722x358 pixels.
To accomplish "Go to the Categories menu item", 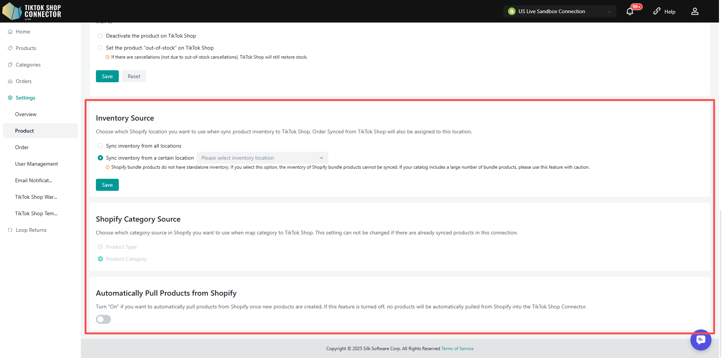I will click(x=28, y=65).
